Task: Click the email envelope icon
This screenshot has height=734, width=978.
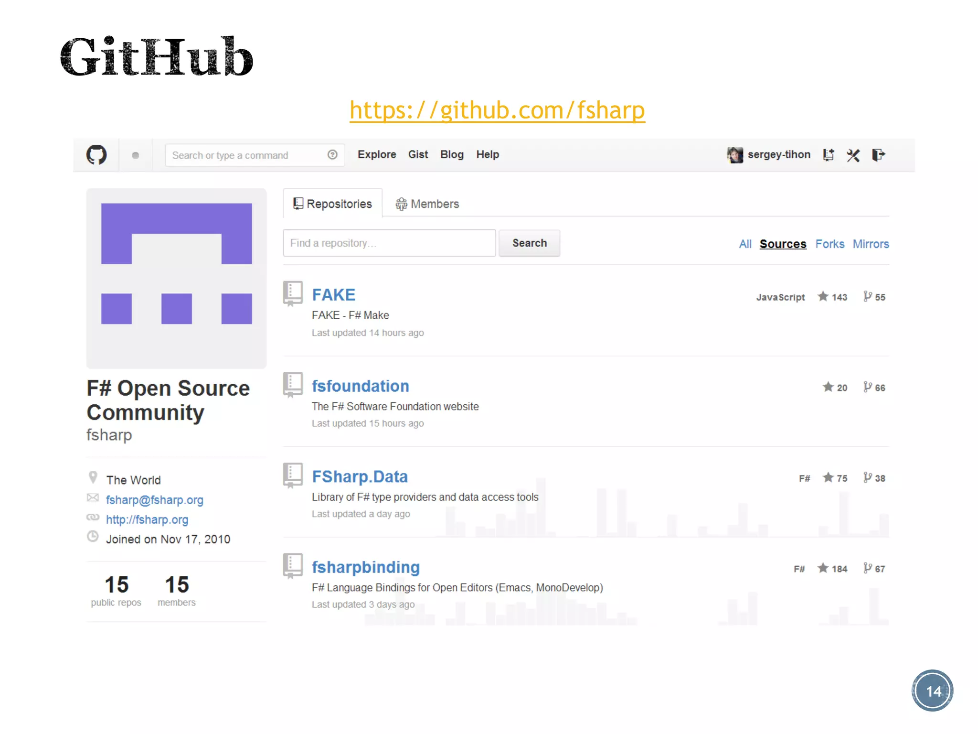Action: pyautogui.click(x=93, y=498)
